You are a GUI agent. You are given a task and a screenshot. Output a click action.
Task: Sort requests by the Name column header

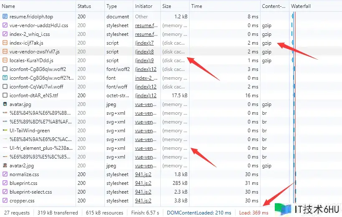point(9,6)
